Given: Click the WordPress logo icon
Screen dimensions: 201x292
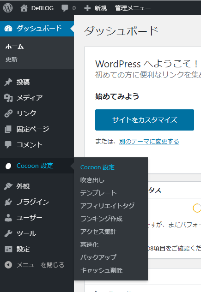Looking at the screenshot, I should tap(8, 8).
